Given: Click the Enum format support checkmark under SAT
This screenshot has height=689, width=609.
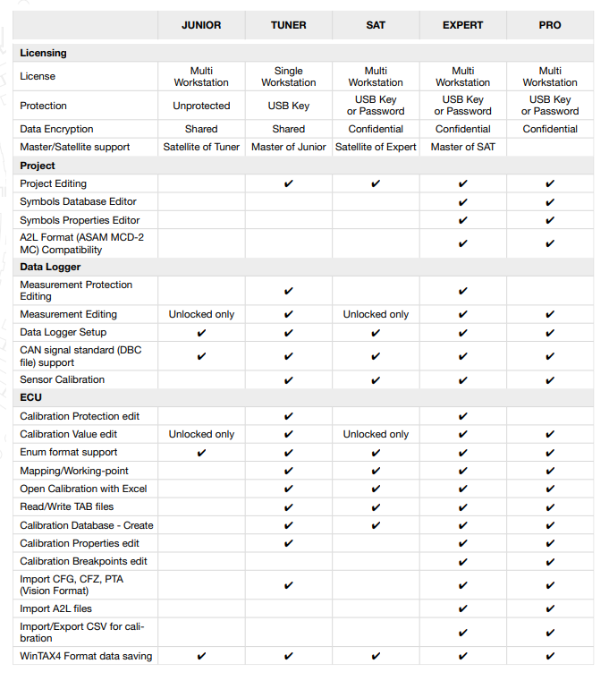Looking at the screenshot, I should (376, 453).
